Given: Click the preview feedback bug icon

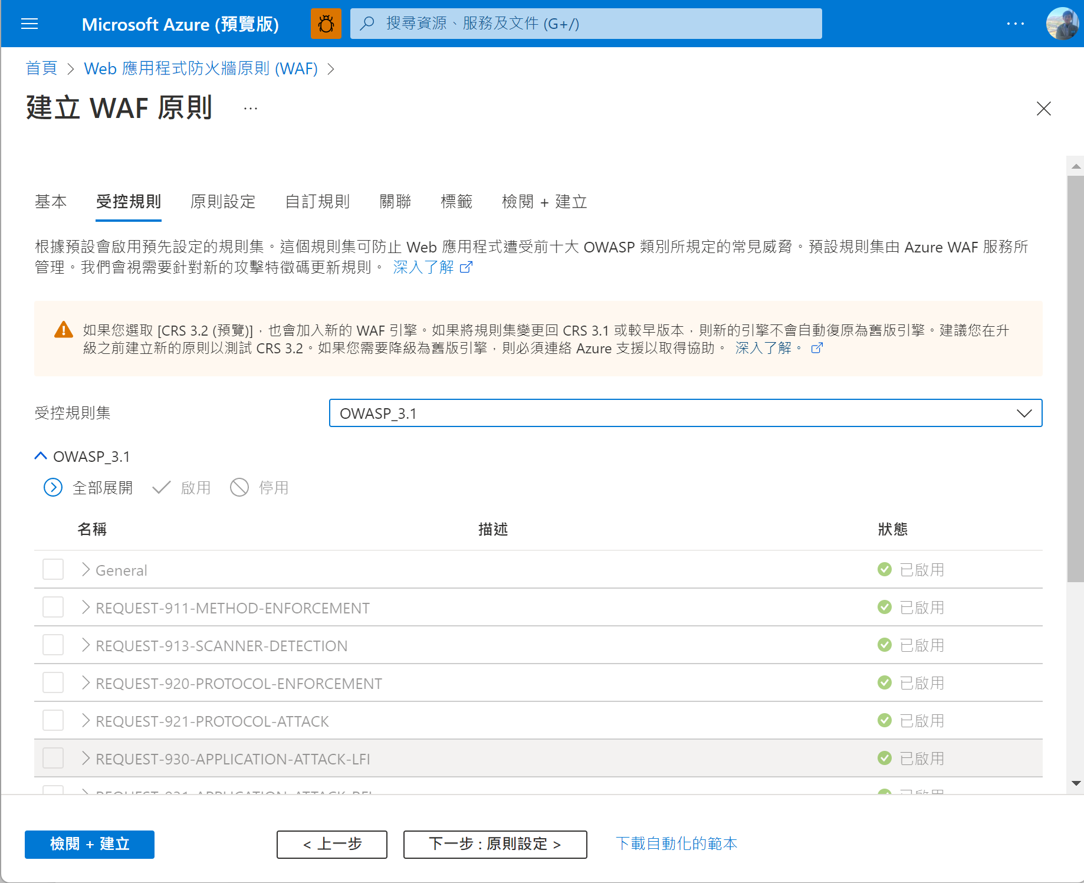Looking at the screenshot, I should coord(326,24).
